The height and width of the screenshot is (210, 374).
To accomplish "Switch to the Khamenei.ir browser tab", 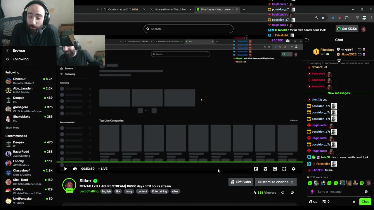I will [x=170, y=9].
